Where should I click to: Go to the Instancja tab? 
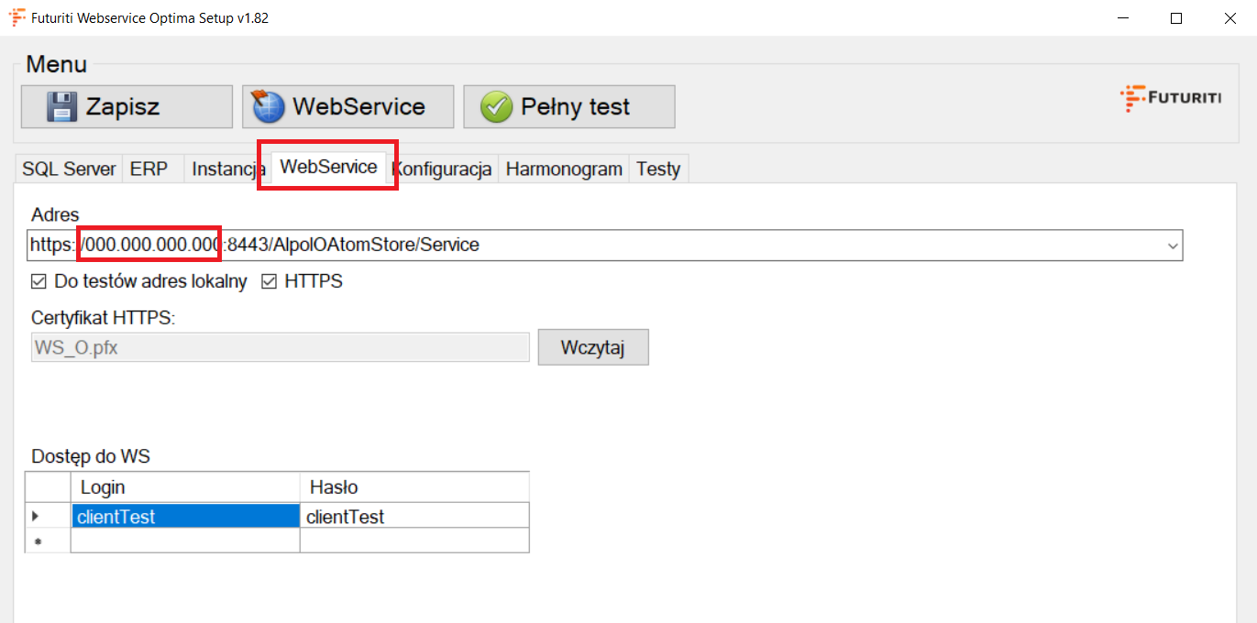(x=228, y=169)
